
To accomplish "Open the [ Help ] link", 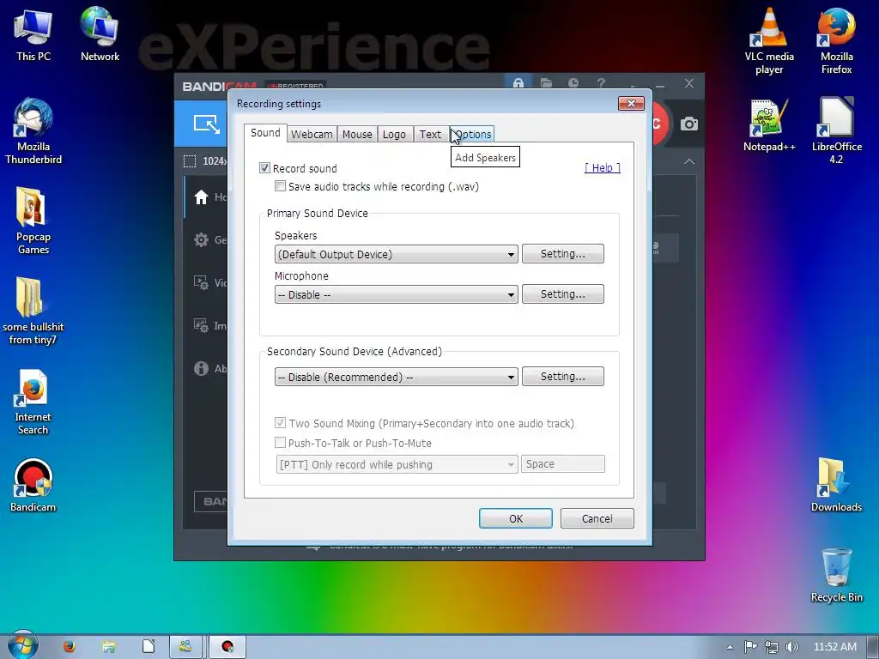I will tap(602, 167).
